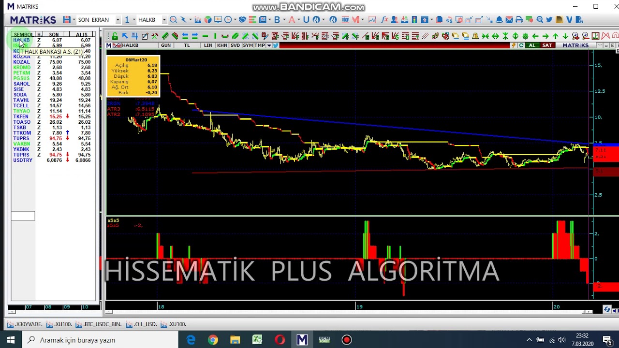Toggle the SYM chart button
The width and height of the screenshot is (619, 348).
pyautogui.click(x=248, y=45)
